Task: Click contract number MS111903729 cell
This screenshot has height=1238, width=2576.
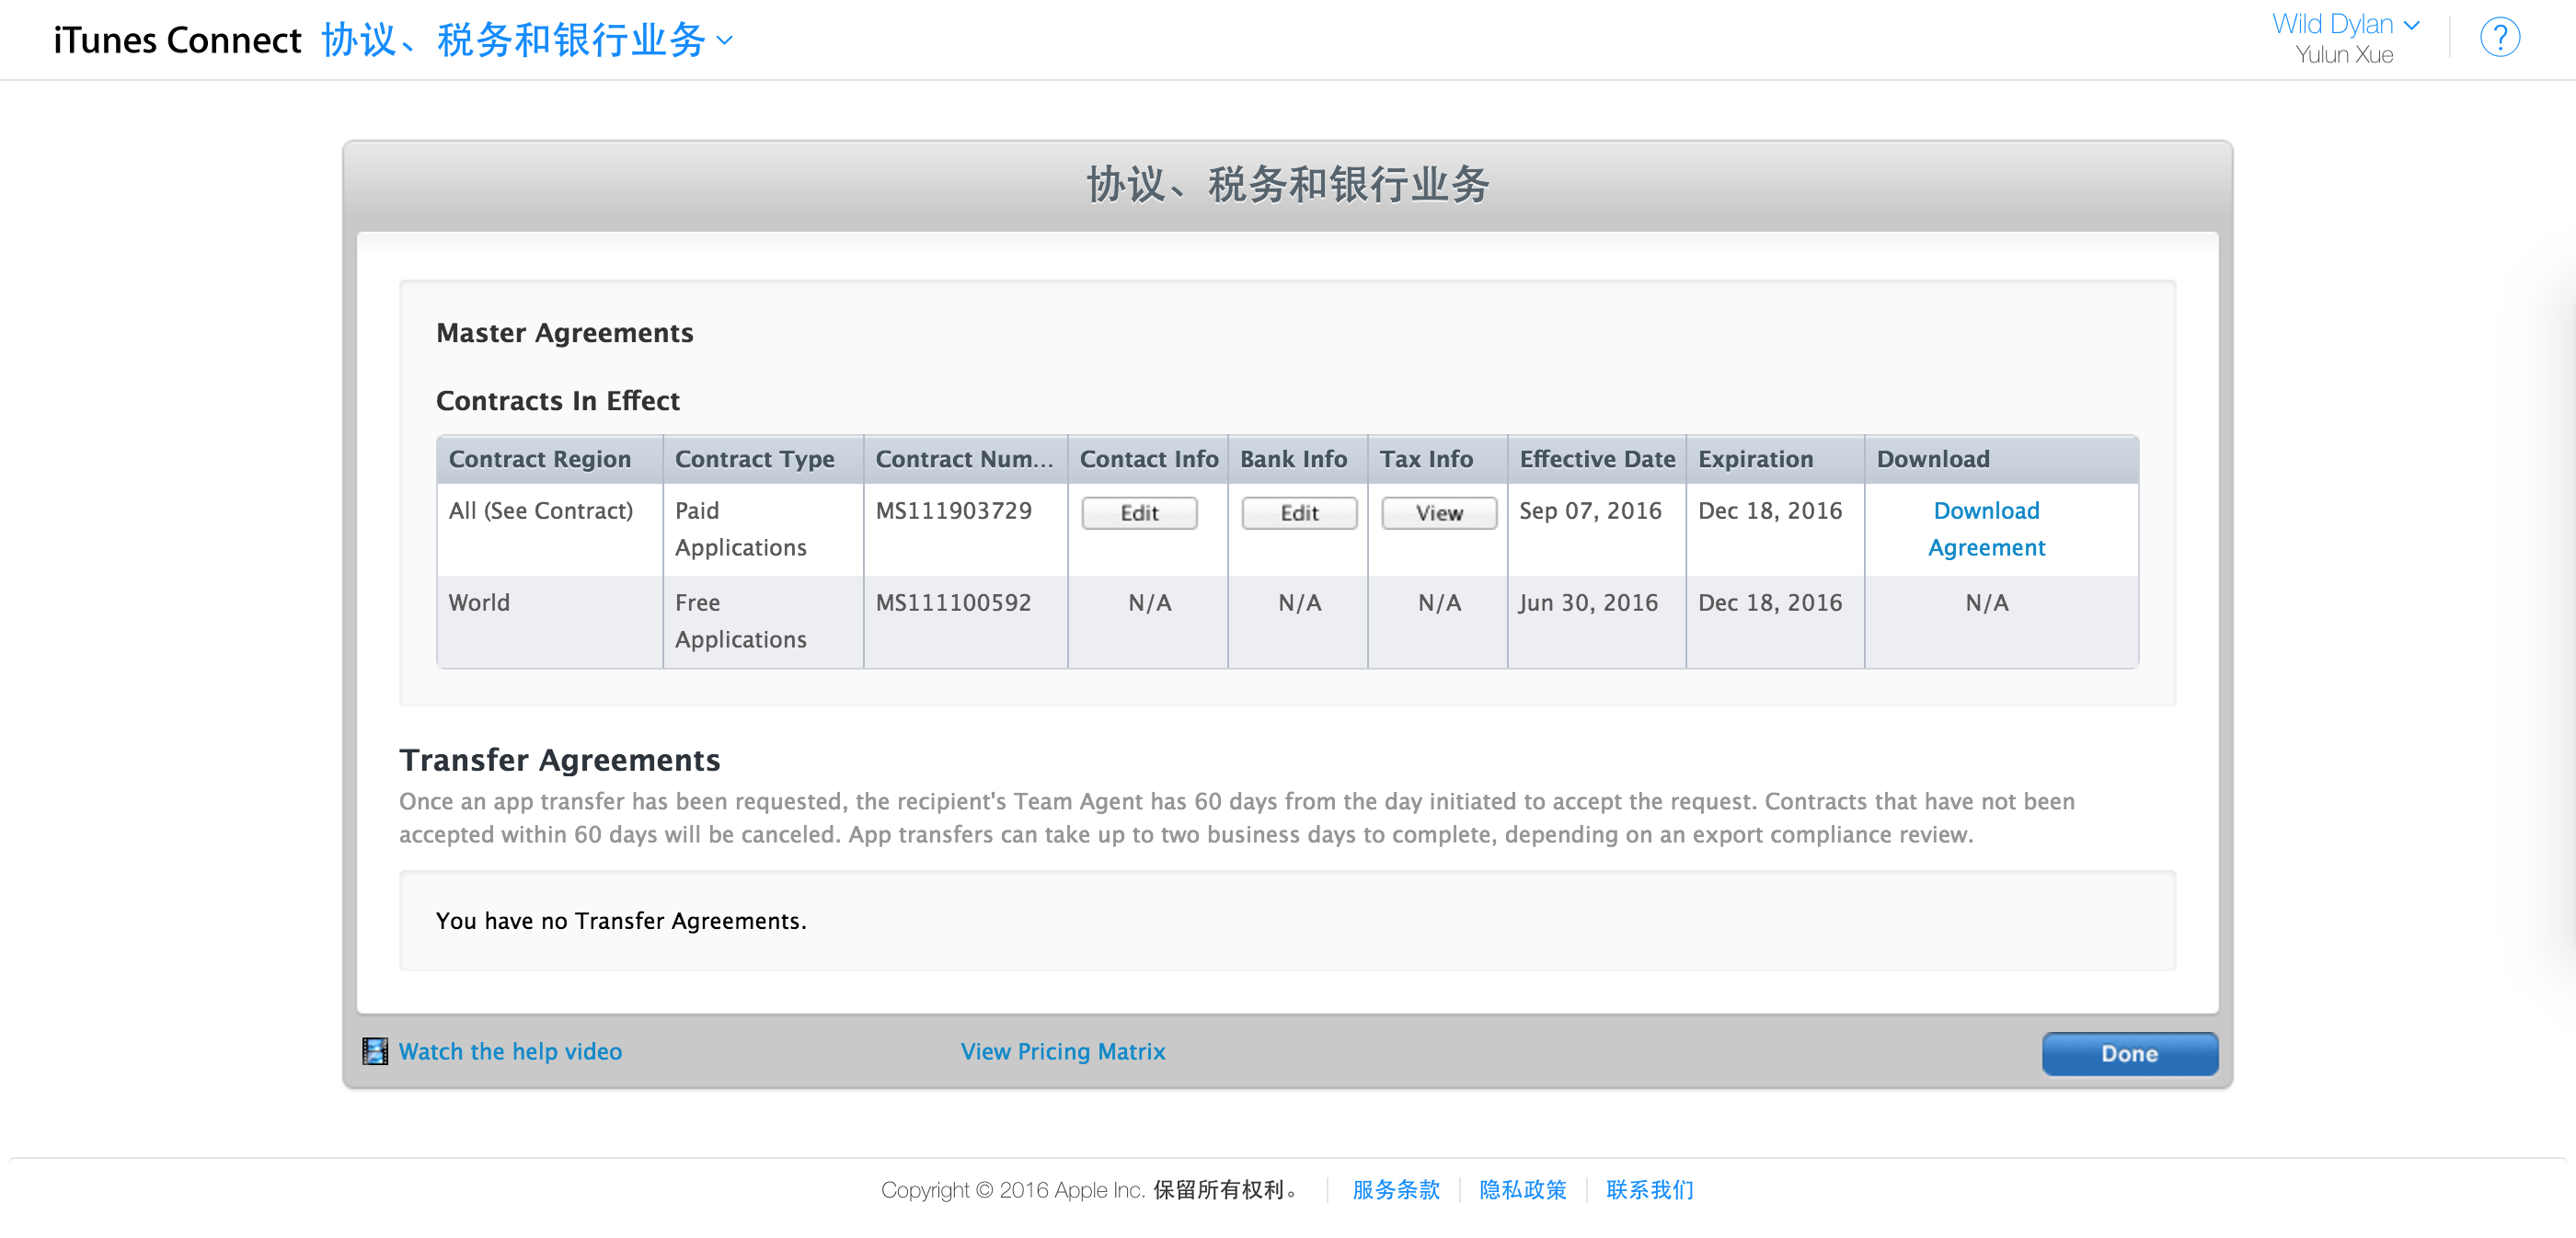Action: pos(953,511)
